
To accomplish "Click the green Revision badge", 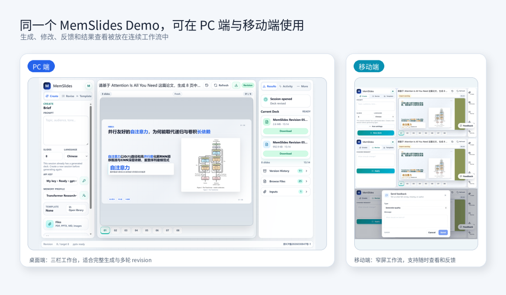I will [248, 85].
